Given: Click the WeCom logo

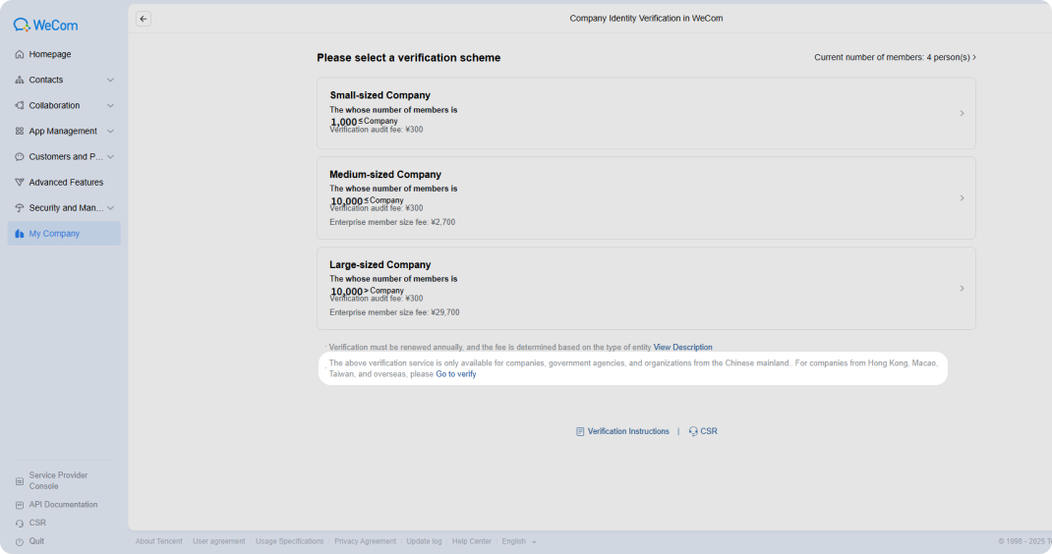Looking at the screenshot, I should (45, 26).
